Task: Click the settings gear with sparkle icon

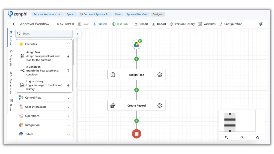Action: point(261,24)
